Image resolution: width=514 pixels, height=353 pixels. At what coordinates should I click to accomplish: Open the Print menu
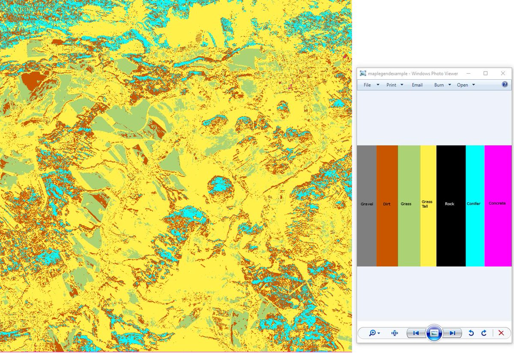click(391, 85)
